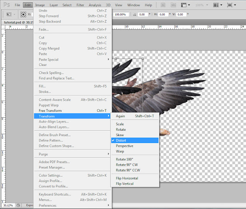246x209 pixels.
Task: Launch Adobe Bridge with the Br icon
Action: click(x=163, y=5)
